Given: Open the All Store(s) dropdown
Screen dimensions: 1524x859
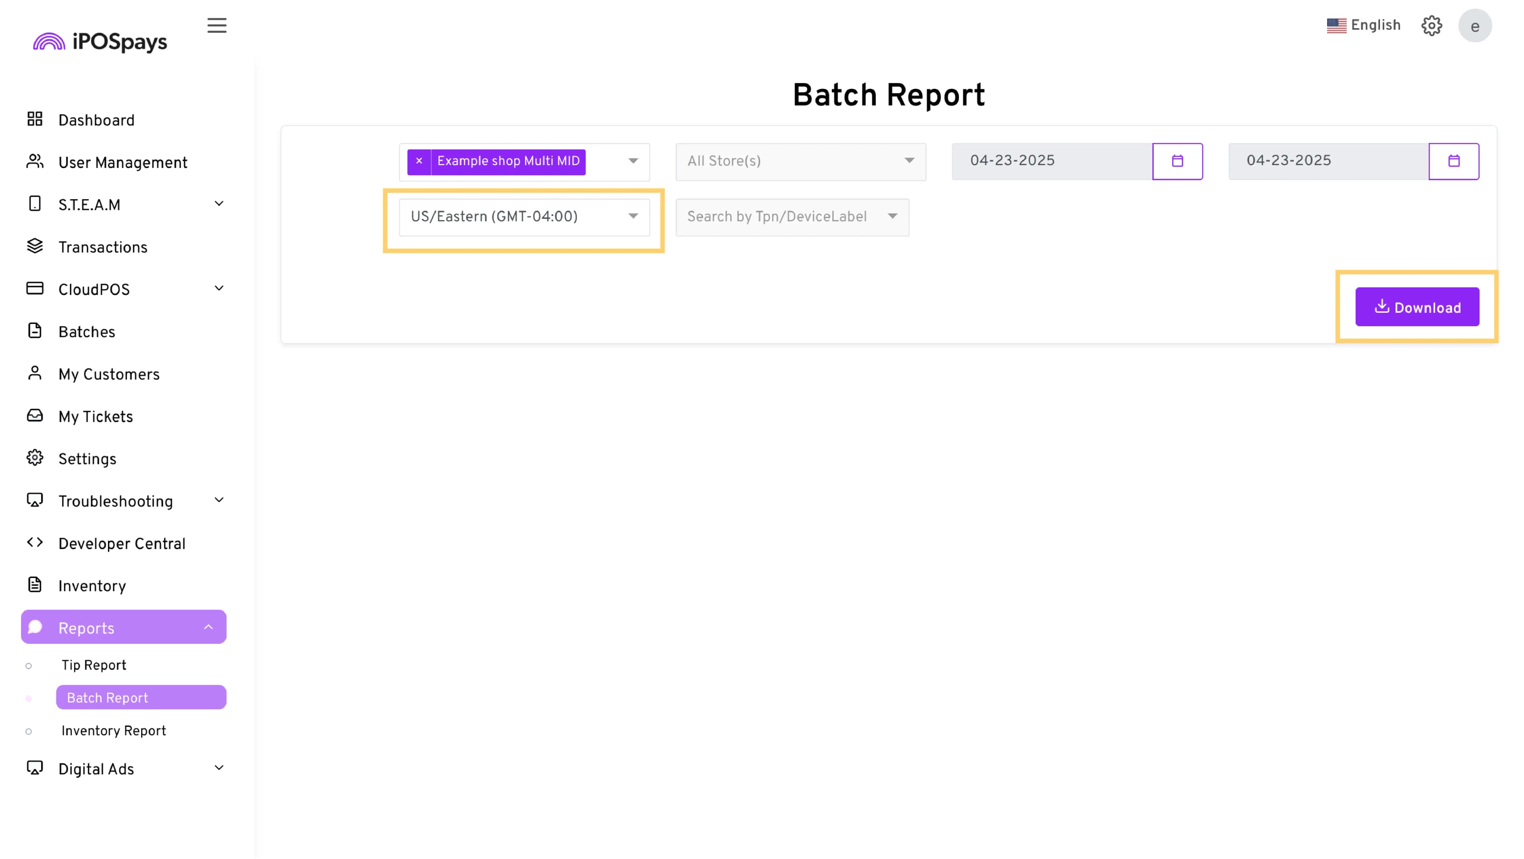Looking at the screenshot, I should pyautogui.click(x=800, y=161).
